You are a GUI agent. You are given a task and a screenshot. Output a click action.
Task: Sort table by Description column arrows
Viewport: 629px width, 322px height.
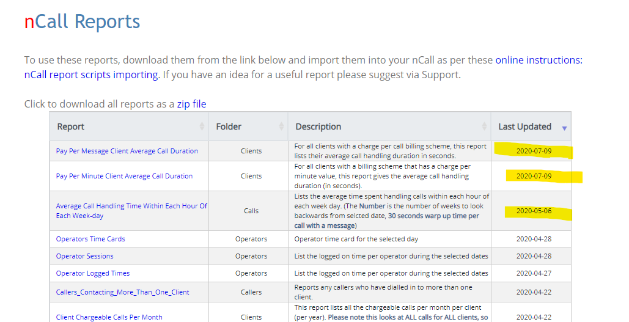pos(484,126)
